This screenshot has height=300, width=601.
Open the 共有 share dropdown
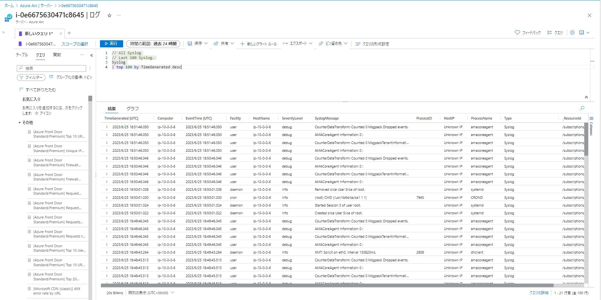coord(224,44)
